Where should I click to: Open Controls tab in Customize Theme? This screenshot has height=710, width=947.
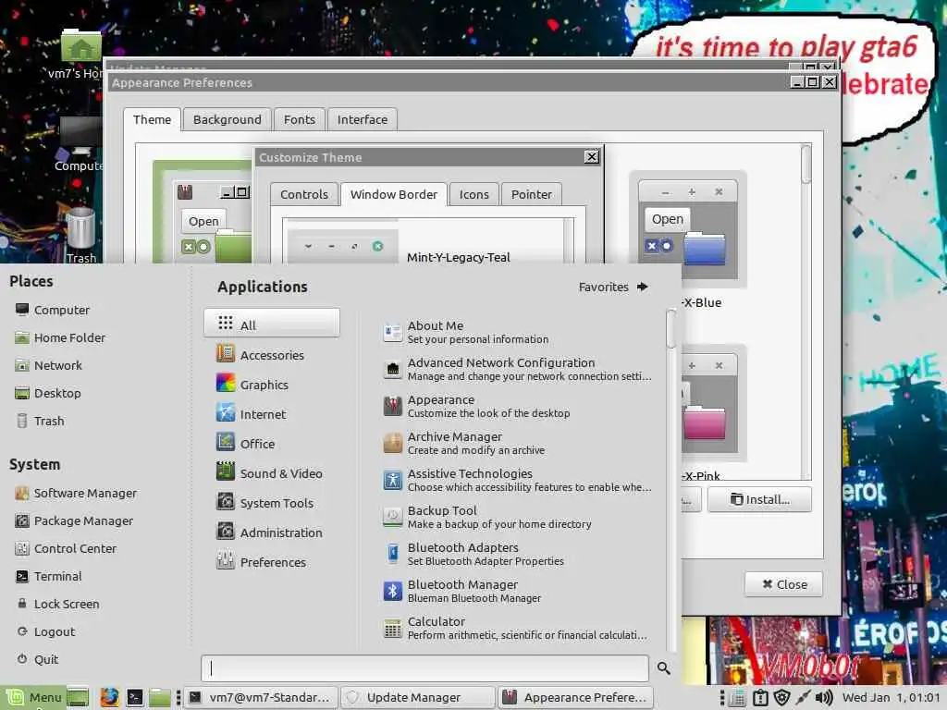(303, 194)
